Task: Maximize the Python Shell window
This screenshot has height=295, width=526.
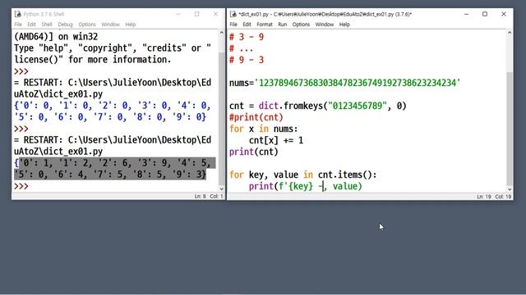Action: pos(197,14)
